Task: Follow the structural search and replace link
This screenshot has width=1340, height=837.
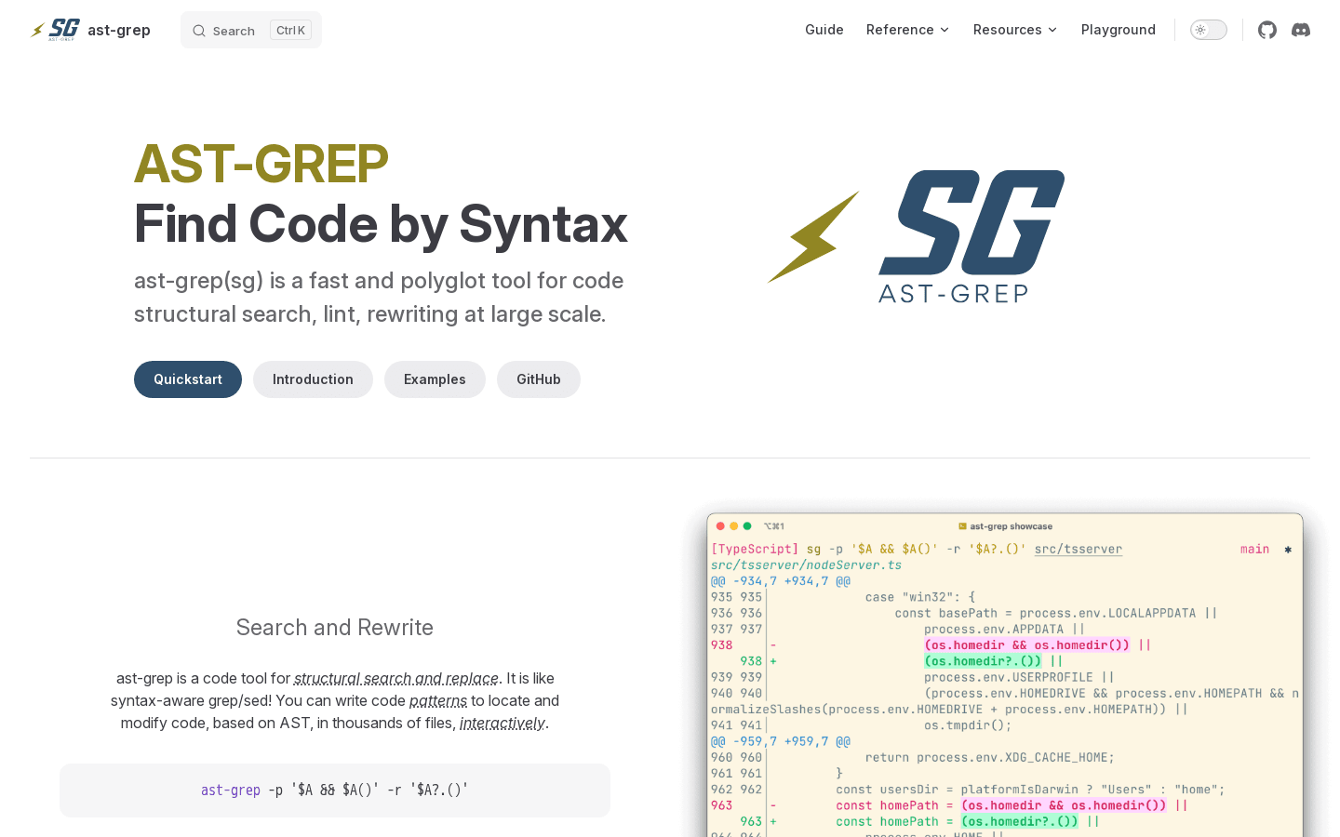Action: pos(395,678)
